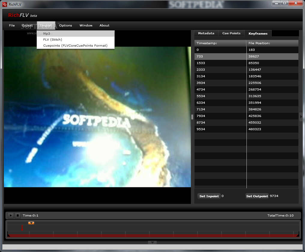Image resolution: width=305 pixels, height=252 pixels.
Task: Select keyframe row with timestamp 7934
Action: (x=246, y=116)
